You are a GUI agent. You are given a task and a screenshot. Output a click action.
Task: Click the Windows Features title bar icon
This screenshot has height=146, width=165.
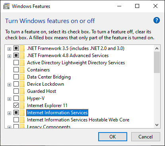6,6
